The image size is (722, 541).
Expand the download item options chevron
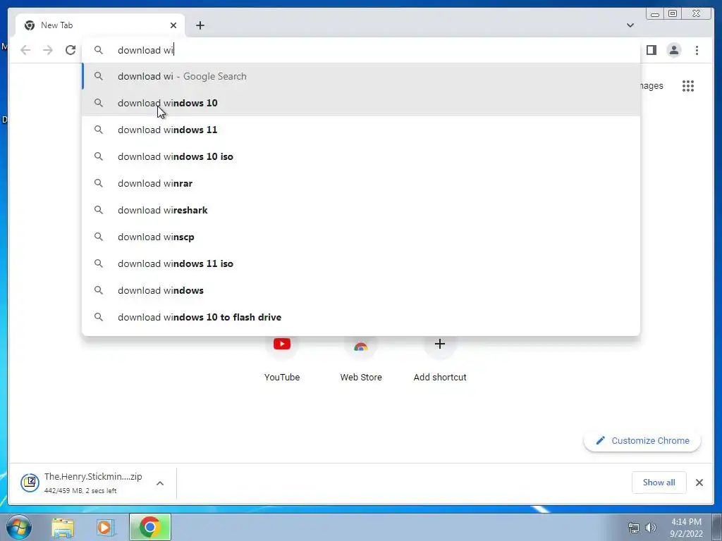[160, 483]
